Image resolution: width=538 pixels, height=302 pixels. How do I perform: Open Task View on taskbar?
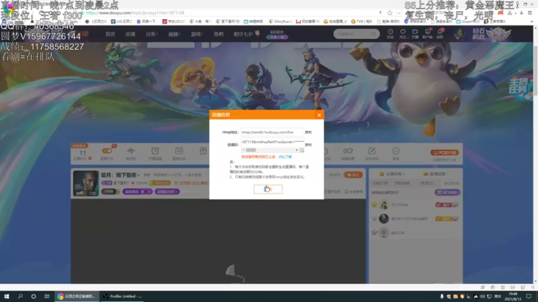pos(46,297)
